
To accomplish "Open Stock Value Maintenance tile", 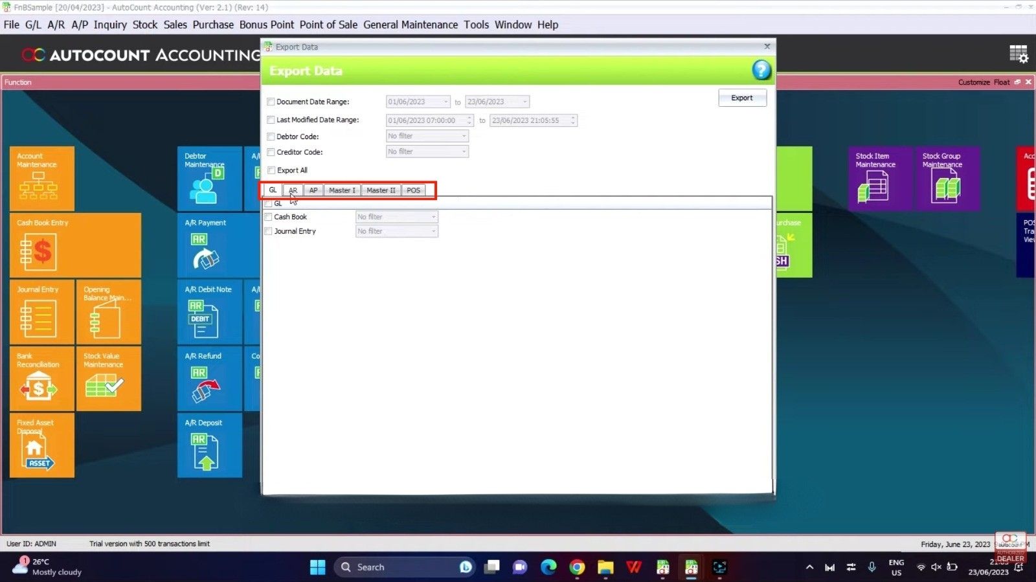I will pyautogui.click(x=109, y=379).
